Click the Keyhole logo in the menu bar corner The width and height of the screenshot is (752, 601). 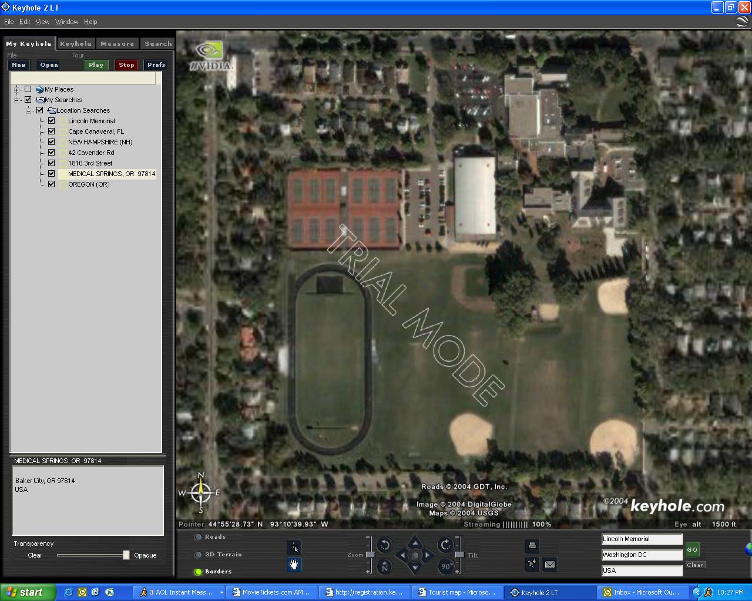742,22
